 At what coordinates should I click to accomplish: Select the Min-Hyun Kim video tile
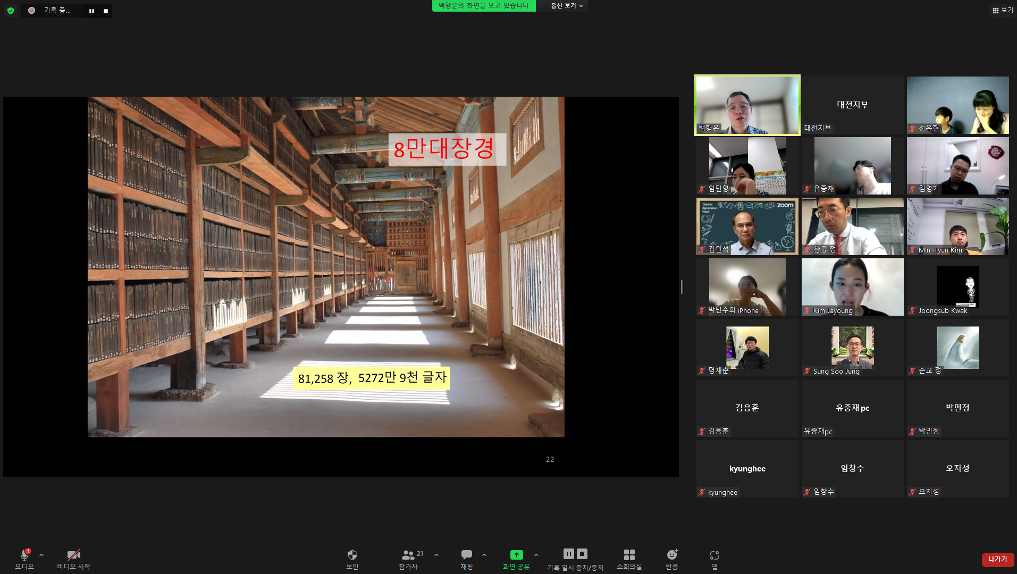(x=958, y=226)
